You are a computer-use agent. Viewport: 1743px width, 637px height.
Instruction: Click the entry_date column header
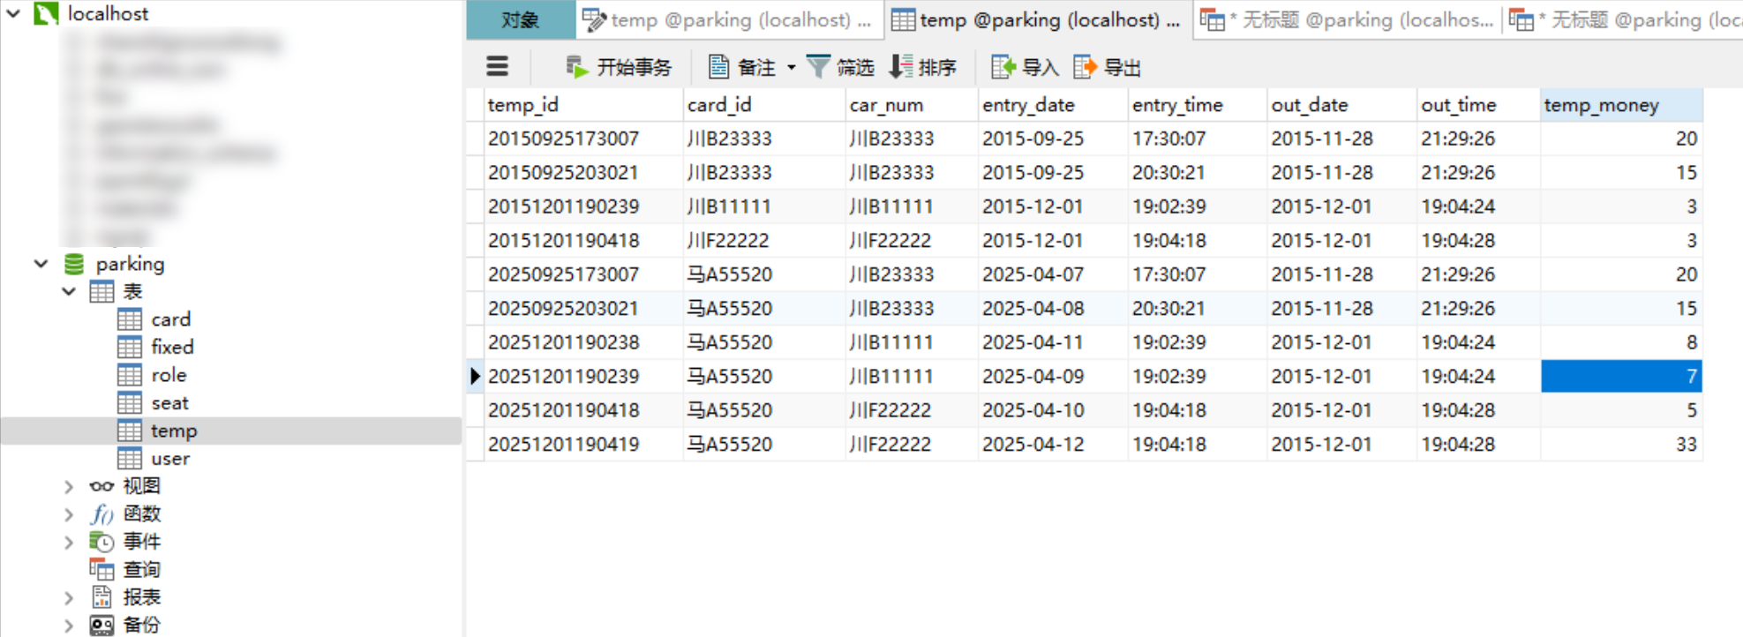(x=1053, y=105)
